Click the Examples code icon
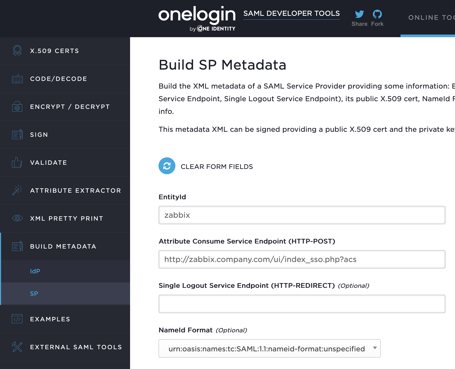The width and height of the screenshot is (455, 369). [17, 319]
